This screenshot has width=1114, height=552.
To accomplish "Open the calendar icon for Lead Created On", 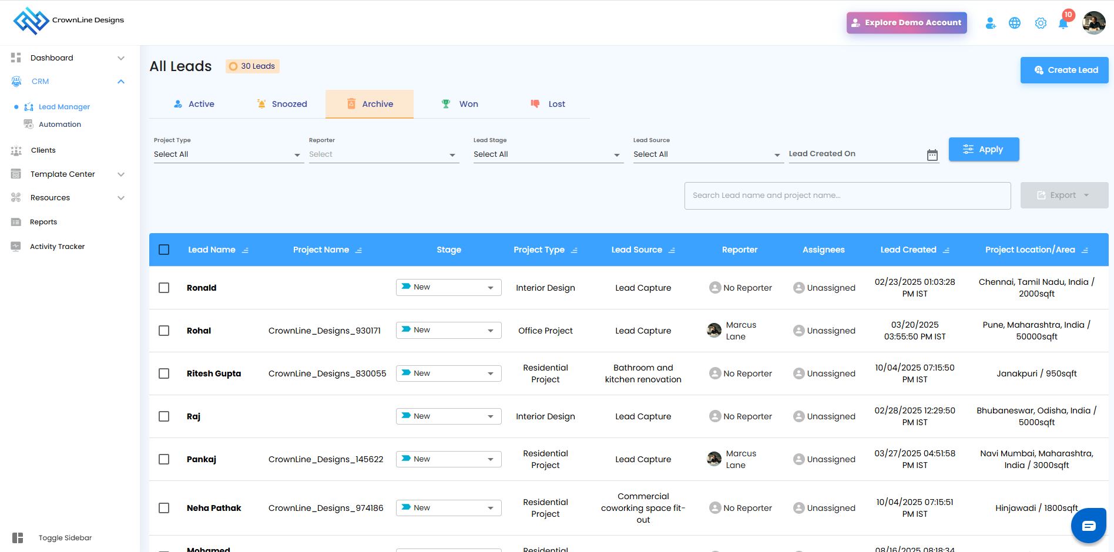I will tap(932, 155).
